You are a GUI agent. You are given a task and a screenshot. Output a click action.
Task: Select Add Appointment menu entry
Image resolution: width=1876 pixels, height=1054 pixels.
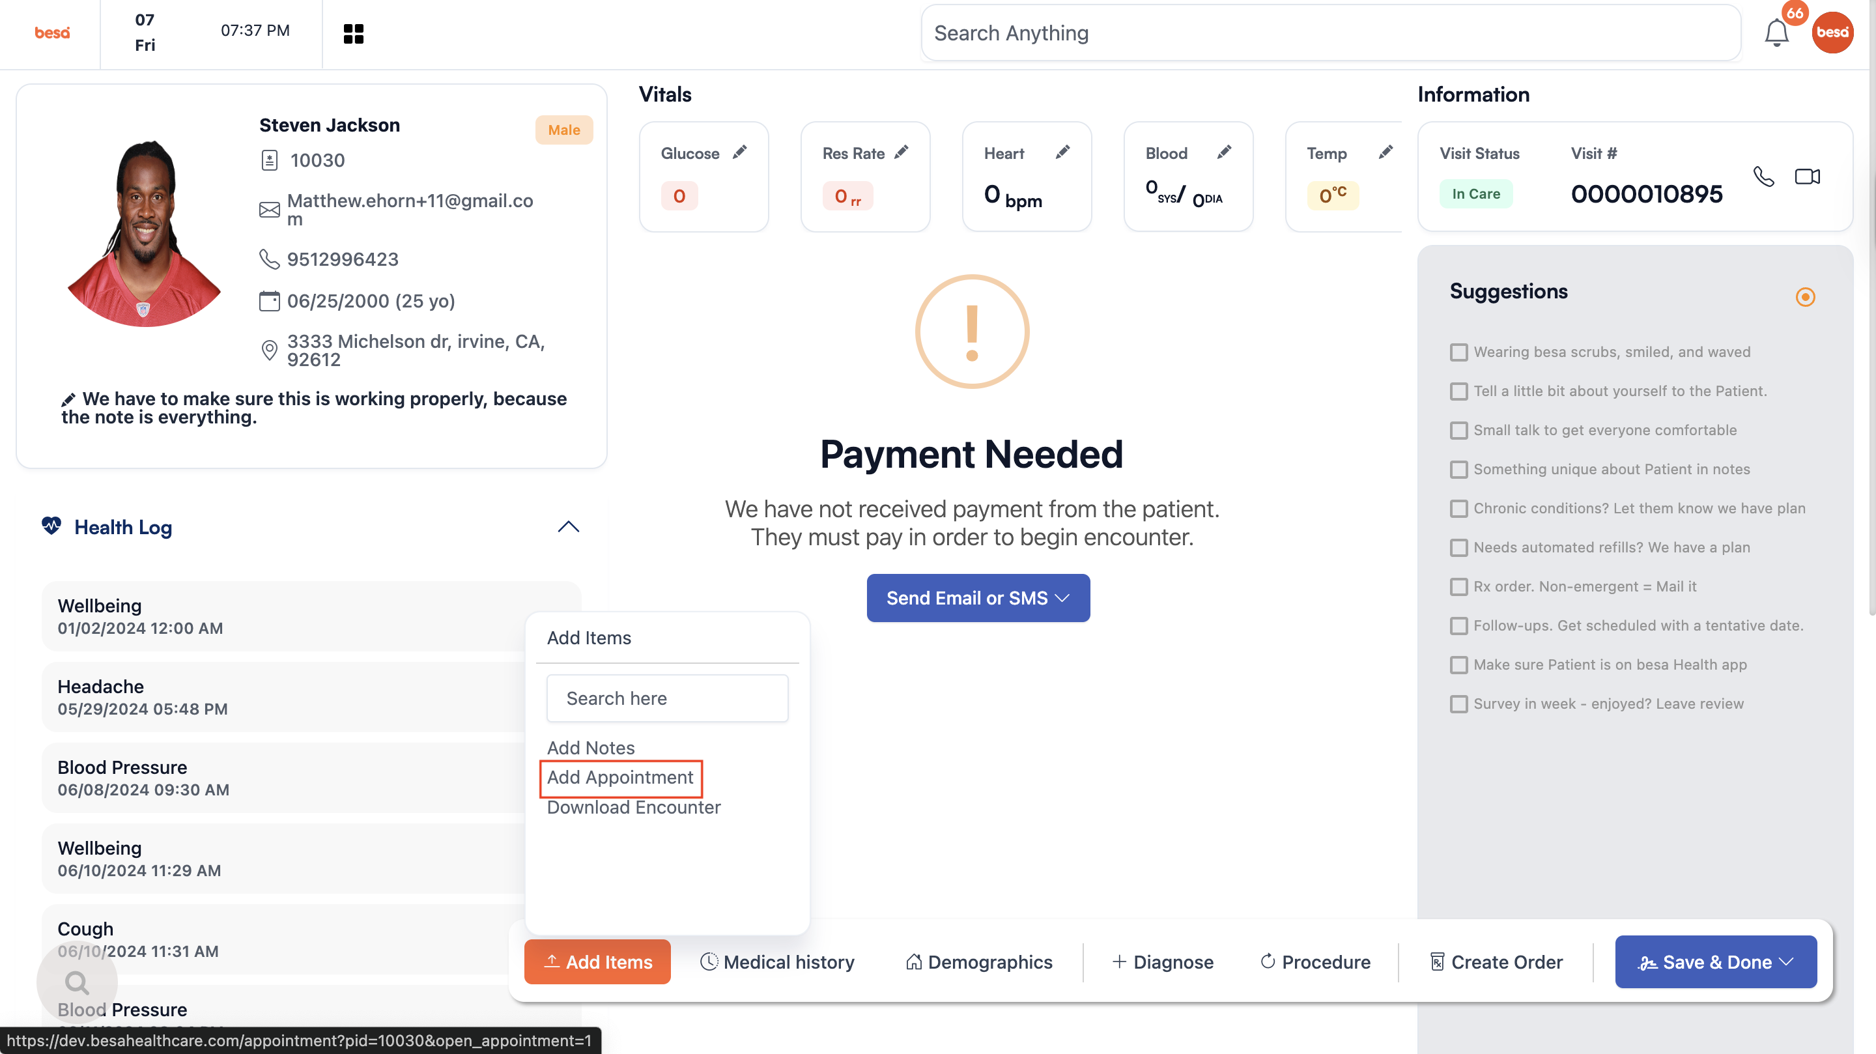click(621, 778)
